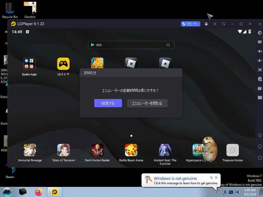Click the リモート remote button
Screen dimensions: 263x197
tap(191, 24)
